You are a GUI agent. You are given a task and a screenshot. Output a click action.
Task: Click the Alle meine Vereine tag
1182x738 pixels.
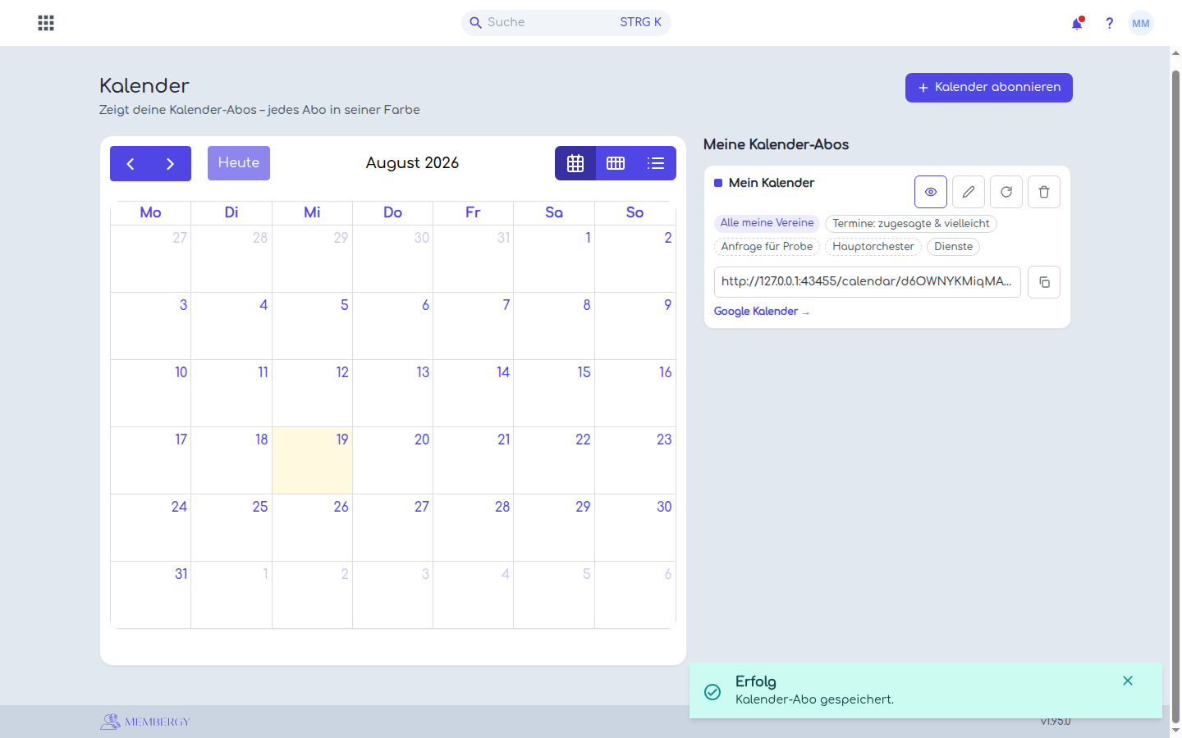click(767, 223)
